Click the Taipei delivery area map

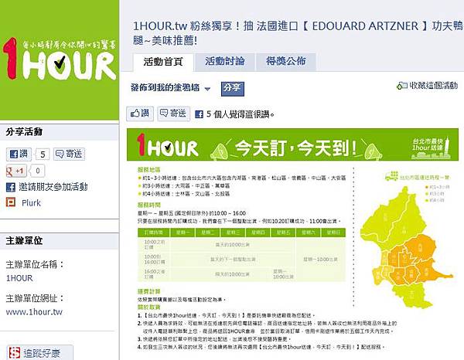pyautogui.click(x=408, y=247)
